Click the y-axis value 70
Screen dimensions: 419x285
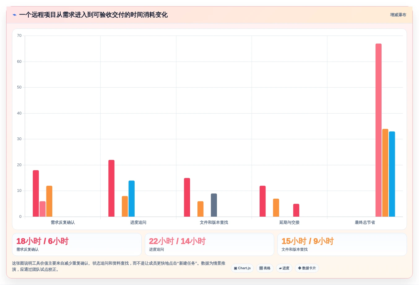19,36
